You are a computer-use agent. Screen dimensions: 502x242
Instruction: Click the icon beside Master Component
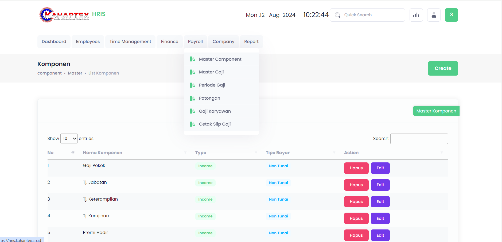(192, 59)
